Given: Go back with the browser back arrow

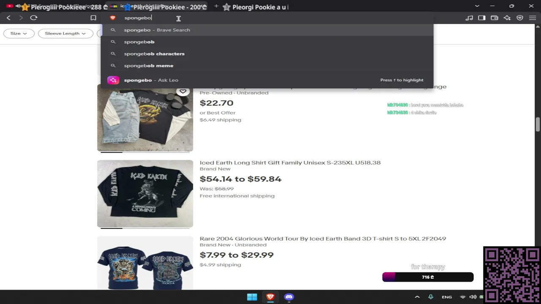Looking at the screenshot, I should tap(8, 18).
